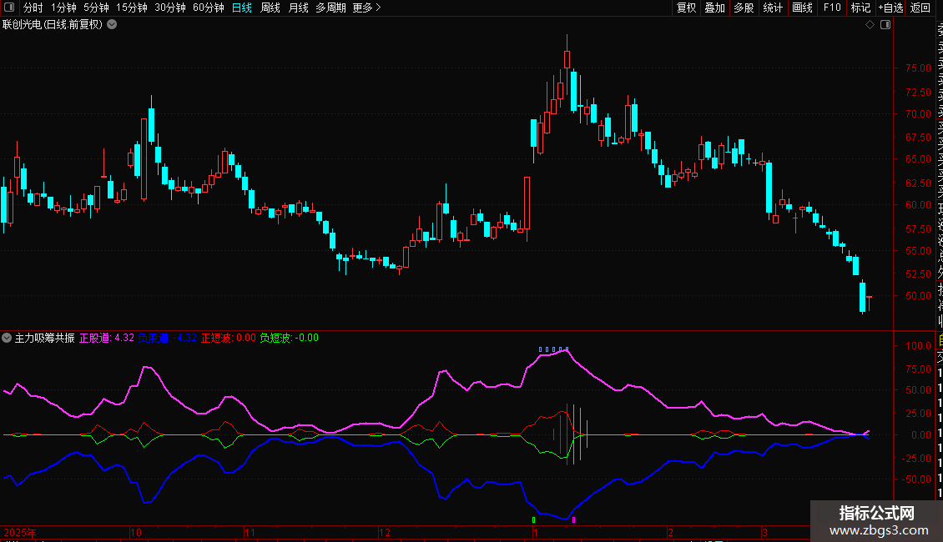Click the 75.00 price axis label
The width and height of the screenshot is (943, 542).
coord(918,68)
